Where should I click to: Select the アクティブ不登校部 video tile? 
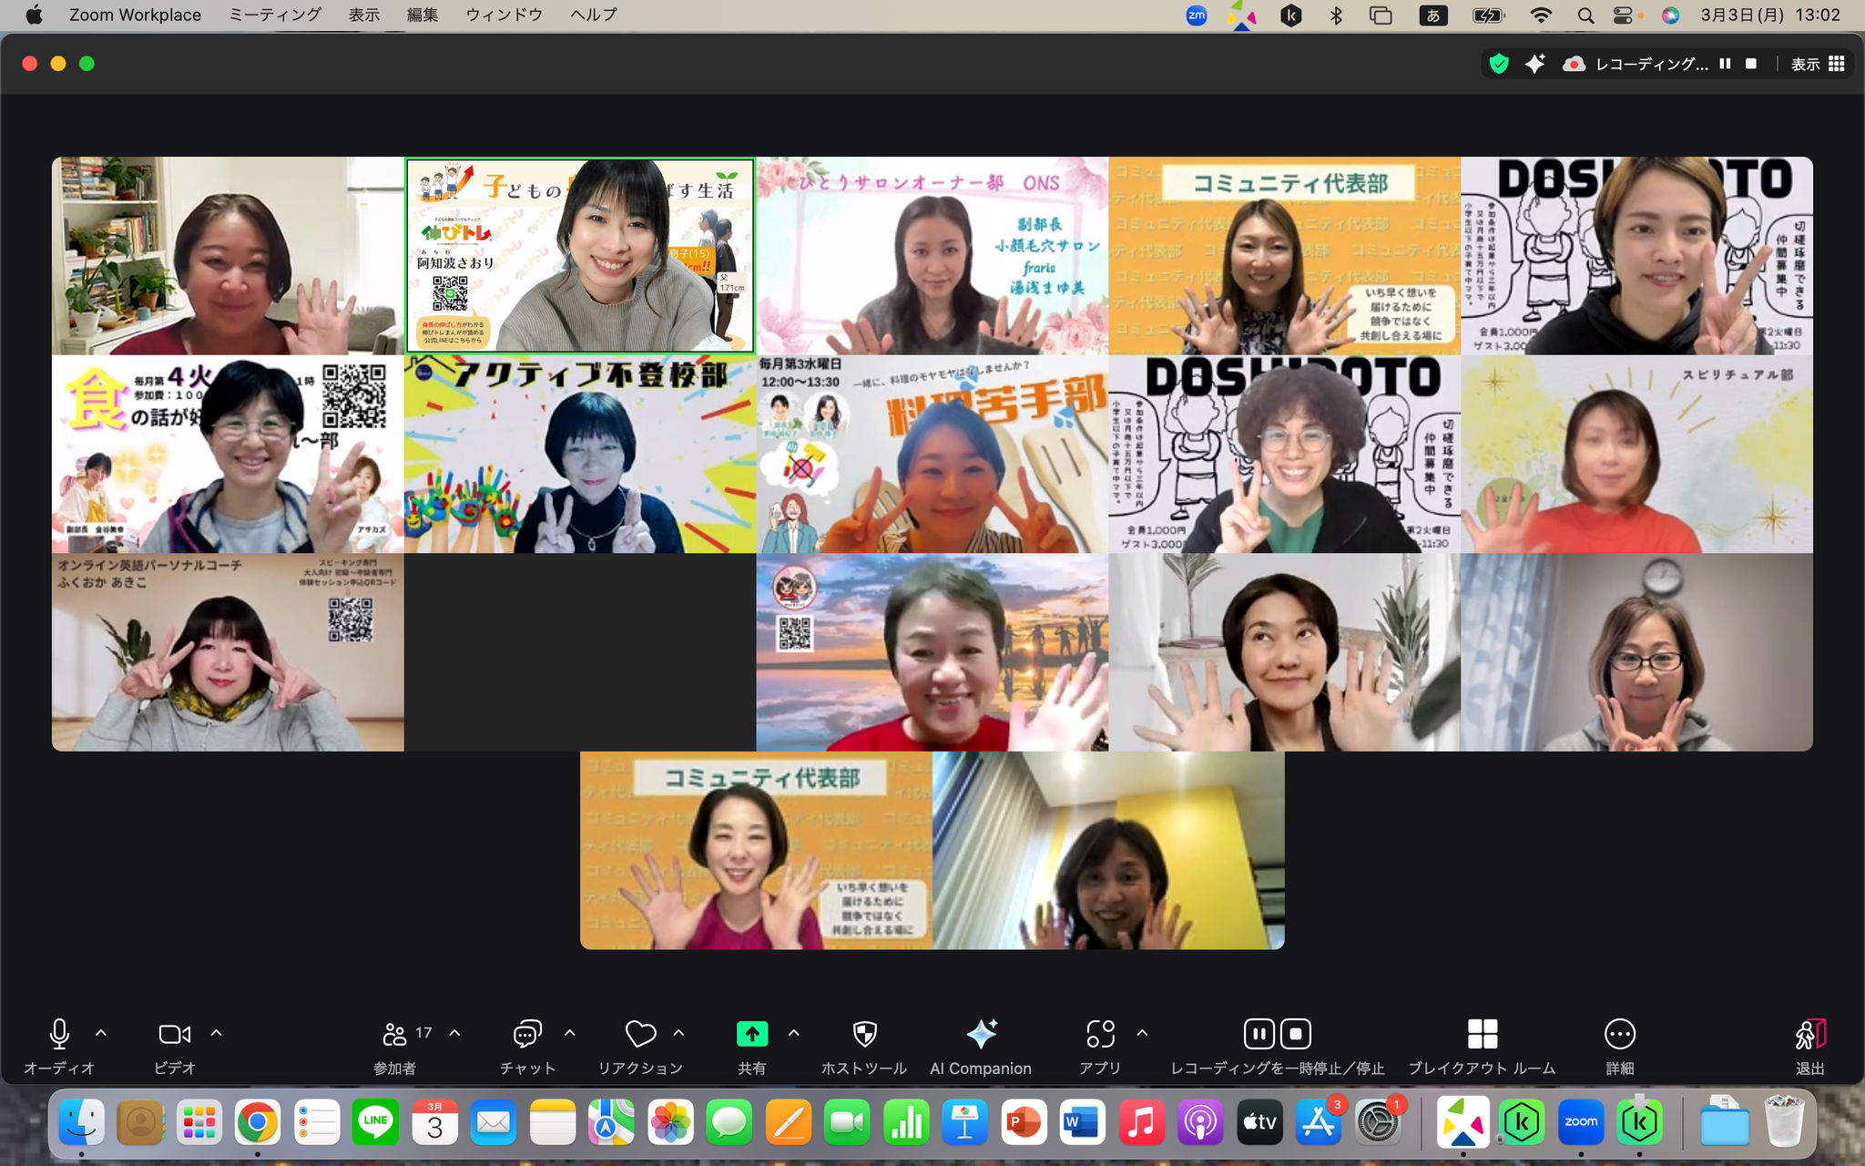tap(580, 454)
